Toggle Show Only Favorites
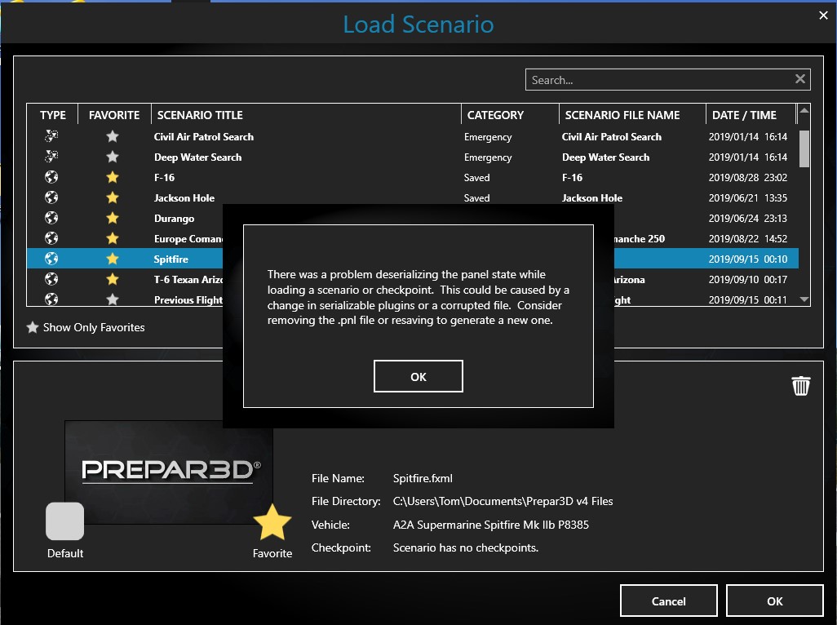Screen dimensions: 837x625 click(x=86, y=327)
